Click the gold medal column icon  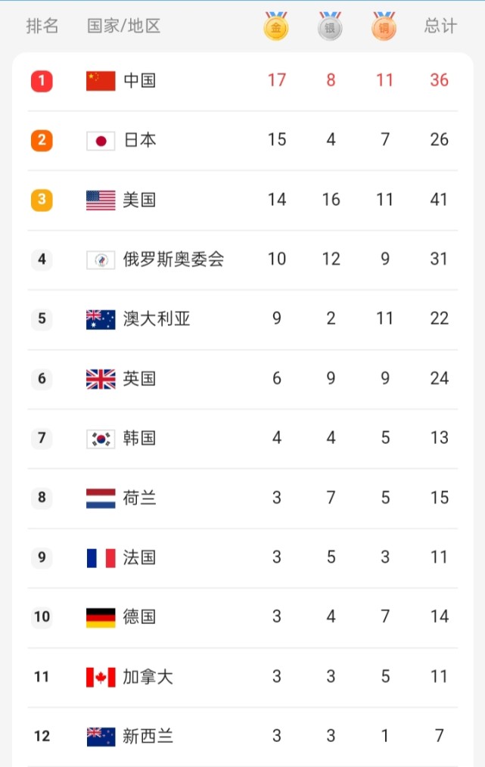pyautogui.click(x=276, y=26)
